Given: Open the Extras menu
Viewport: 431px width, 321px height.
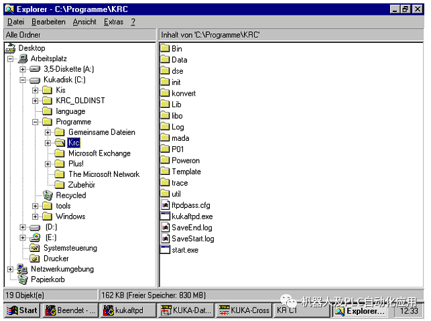Looking at the screenshot, I should tap(113, 21).
